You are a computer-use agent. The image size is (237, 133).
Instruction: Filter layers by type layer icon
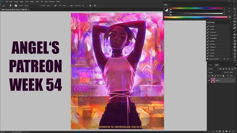[x=226, y=69]
